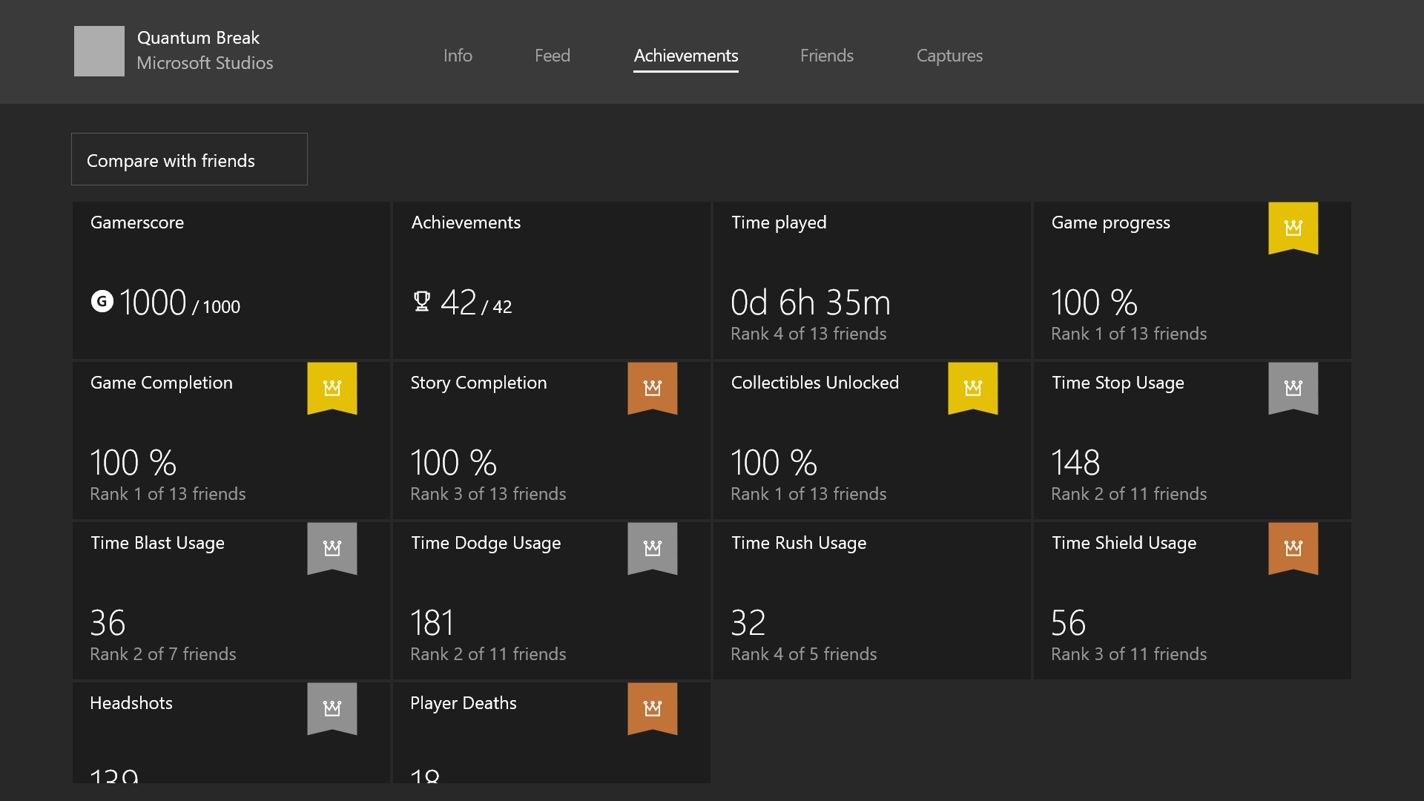Click the Time Rush Usage value 32
Screen dimensions: 1424x801
pos(748,623)
